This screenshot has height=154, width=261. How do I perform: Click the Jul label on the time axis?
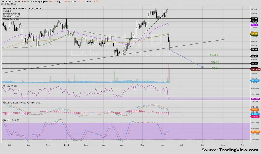click(181, 145)
